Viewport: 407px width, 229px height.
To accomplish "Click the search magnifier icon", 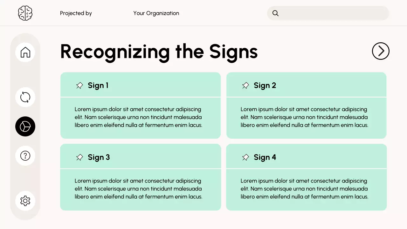I will tap(276, 13).
